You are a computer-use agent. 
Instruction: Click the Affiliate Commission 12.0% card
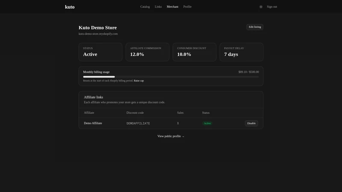coord(147,52)
